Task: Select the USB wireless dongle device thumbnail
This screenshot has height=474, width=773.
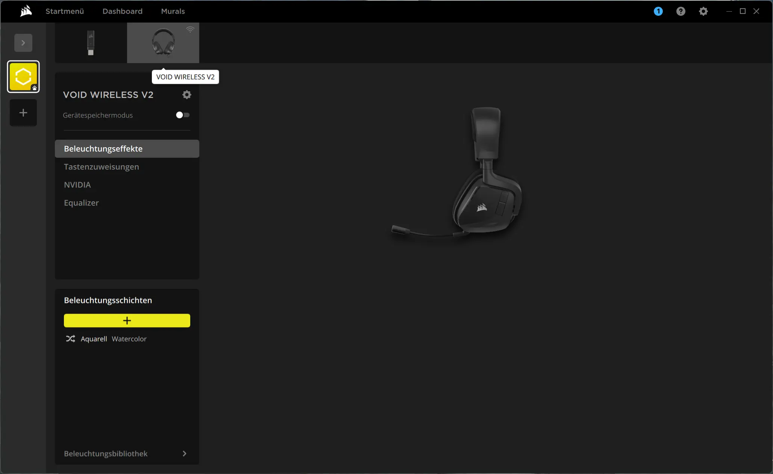Action: point(91,43)
